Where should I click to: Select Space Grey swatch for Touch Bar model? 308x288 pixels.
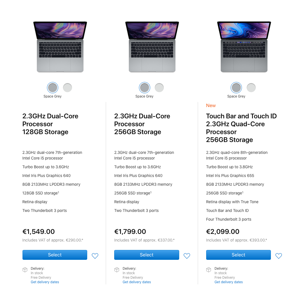[x=236, y=88]
